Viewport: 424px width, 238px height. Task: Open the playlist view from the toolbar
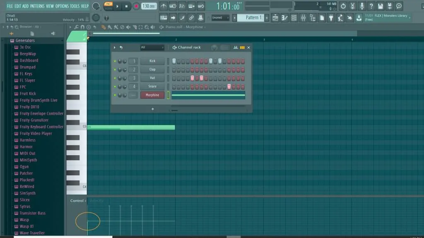pyautogui.click(x=275, y=18)
